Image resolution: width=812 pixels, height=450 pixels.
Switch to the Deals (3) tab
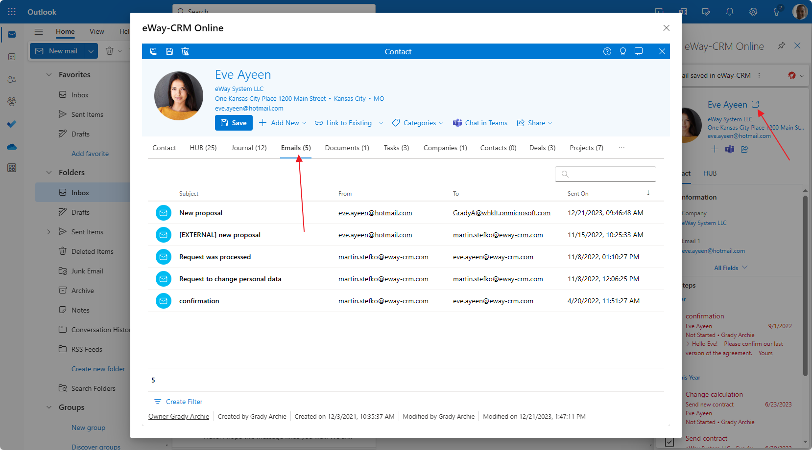click(x=542, y=148)
